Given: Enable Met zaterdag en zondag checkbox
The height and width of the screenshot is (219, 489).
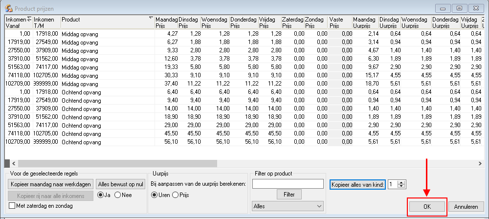Looking at the screenshot, I should 12,206.
